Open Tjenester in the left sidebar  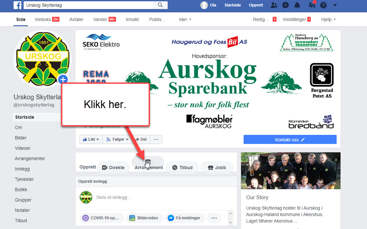24,179
